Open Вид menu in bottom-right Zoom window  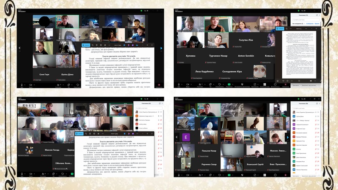pyautogui.click(x=303, y=99)
